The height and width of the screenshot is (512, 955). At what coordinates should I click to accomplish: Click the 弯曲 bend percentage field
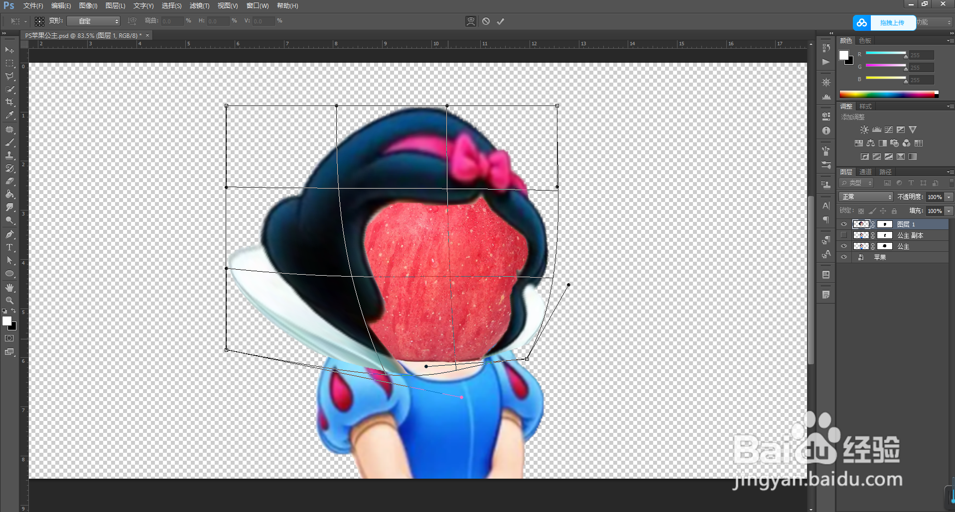coord(172,21)
